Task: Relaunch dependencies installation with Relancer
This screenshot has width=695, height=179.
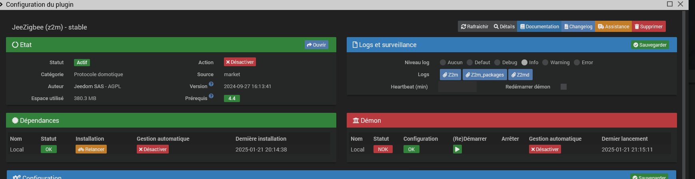Action: [x=91, y=149]
